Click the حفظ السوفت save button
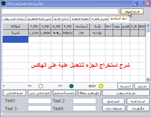This screenshot has height=117, width=151. point(126,93)
